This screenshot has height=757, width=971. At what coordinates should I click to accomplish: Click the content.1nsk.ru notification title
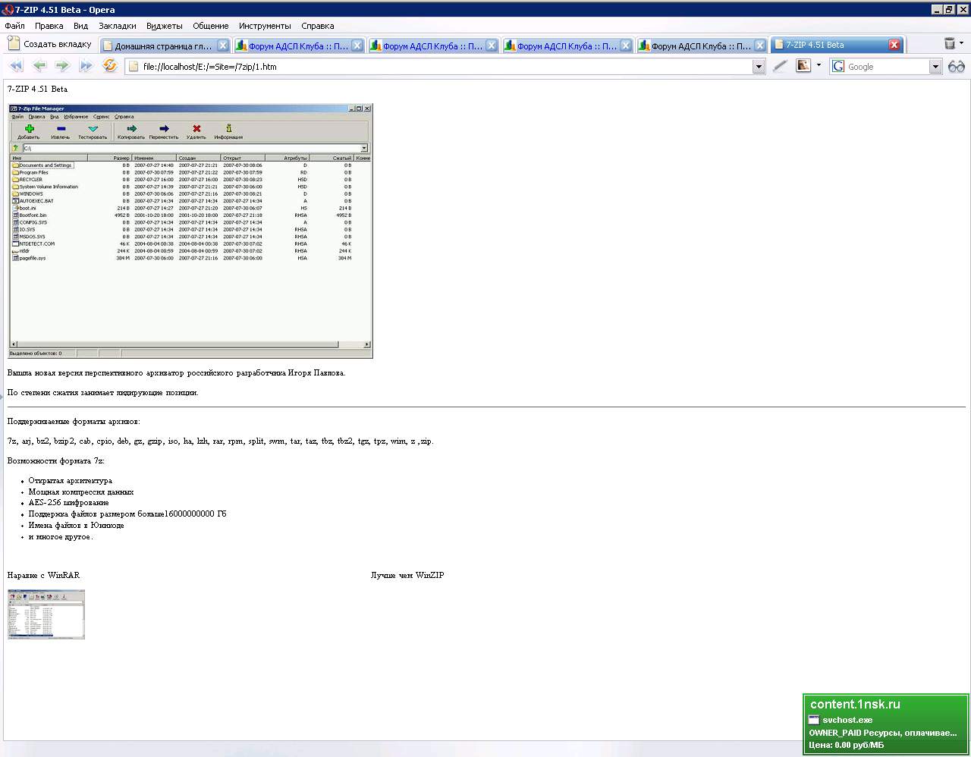click(x=855, y=704)
